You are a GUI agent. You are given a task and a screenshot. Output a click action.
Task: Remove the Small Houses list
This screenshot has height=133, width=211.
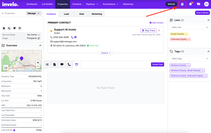pos(186,34)
